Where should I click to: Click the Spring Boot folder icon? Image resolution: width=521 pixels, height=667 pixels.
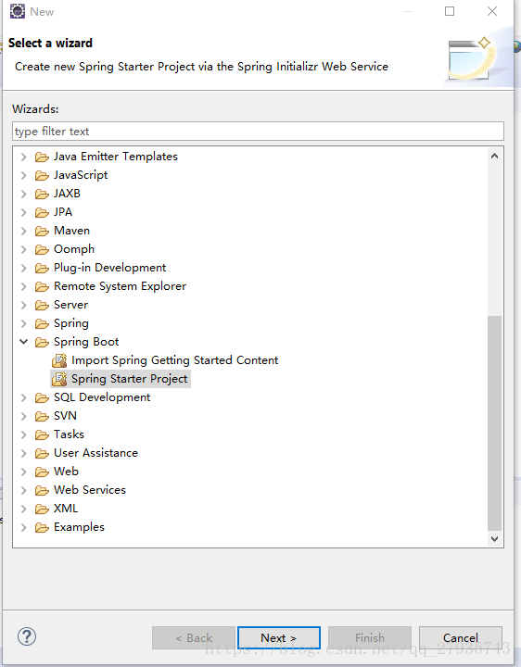pos(42,343)
